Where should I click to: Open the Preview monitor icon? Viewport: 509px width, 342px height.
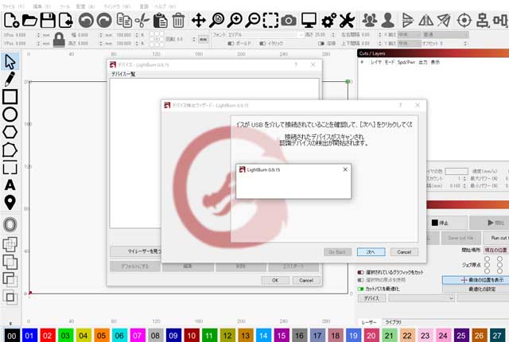pyautogui.click(x=309, y=21)
